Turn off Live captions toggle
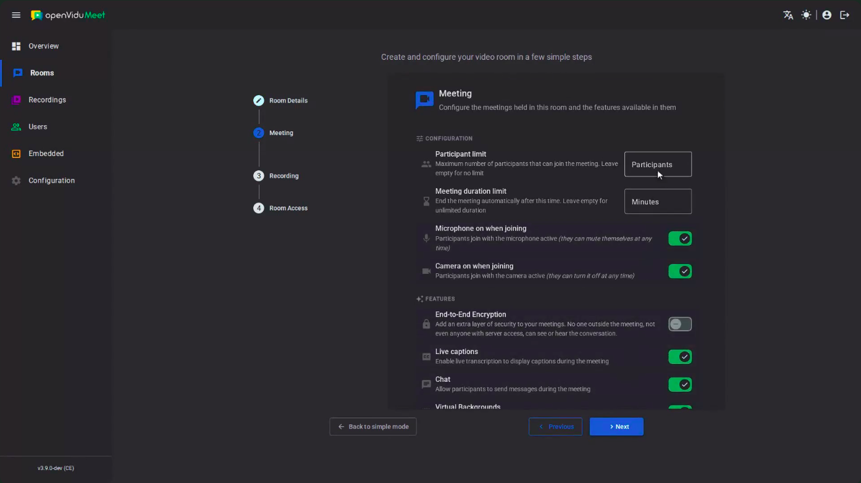This screenshot has height=483, width=861. 680,357
